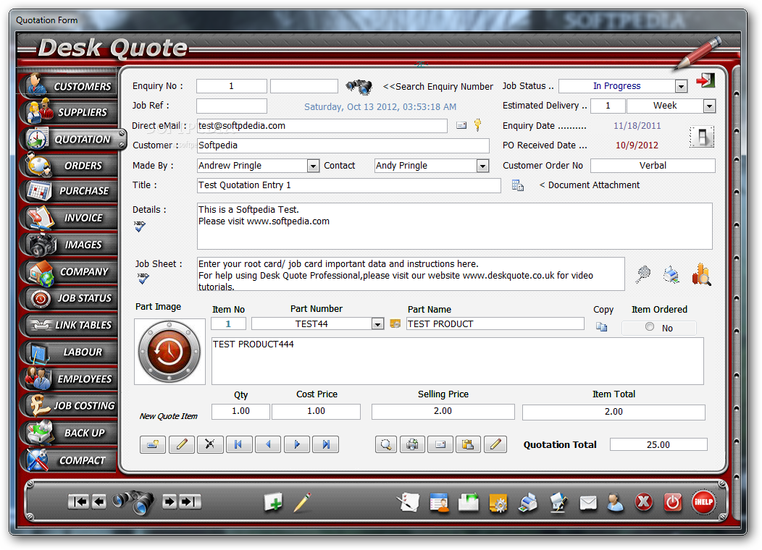Run the Compact database option
This screenshot has height=550, width=762.
click(69, 460)
